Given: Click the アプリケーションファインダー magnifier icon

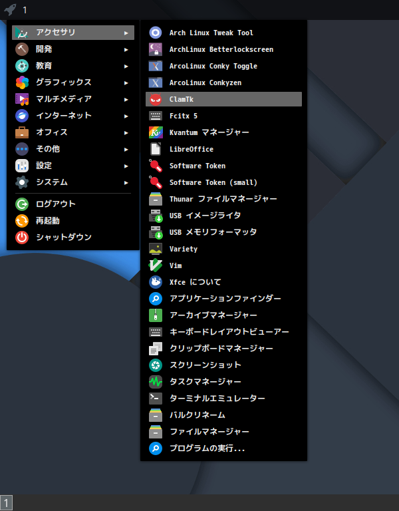Looking at the screenshot, I should point(156,299).
